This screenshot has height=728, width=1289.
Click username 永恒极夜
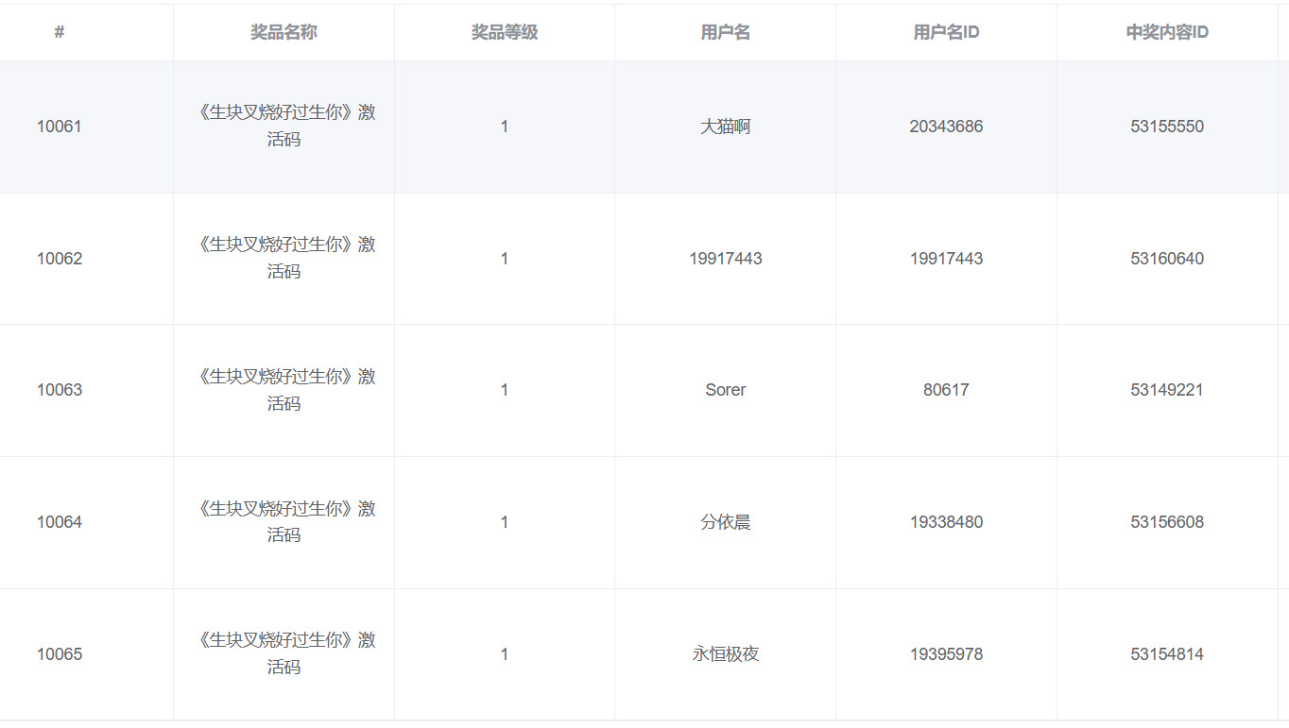click(x=726, y=654)
